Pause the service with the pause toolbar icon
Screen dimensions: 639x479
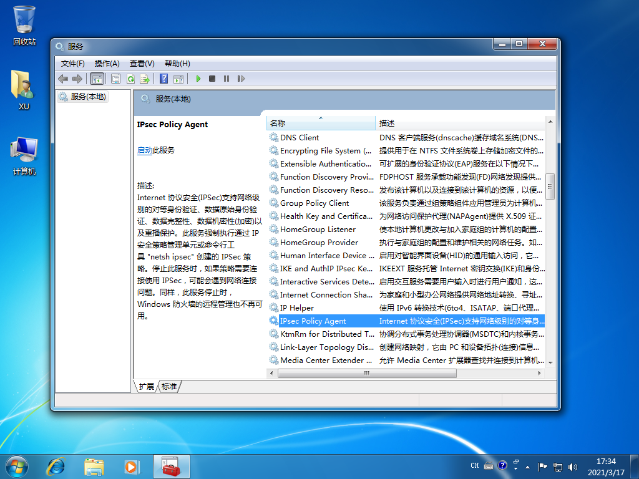[x=227, y=79]
